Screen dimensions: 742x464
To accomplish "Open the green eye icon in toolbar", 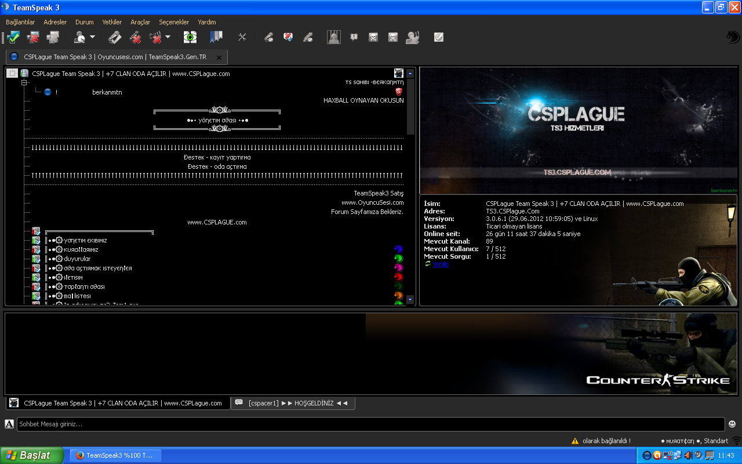I will [190, 37].
